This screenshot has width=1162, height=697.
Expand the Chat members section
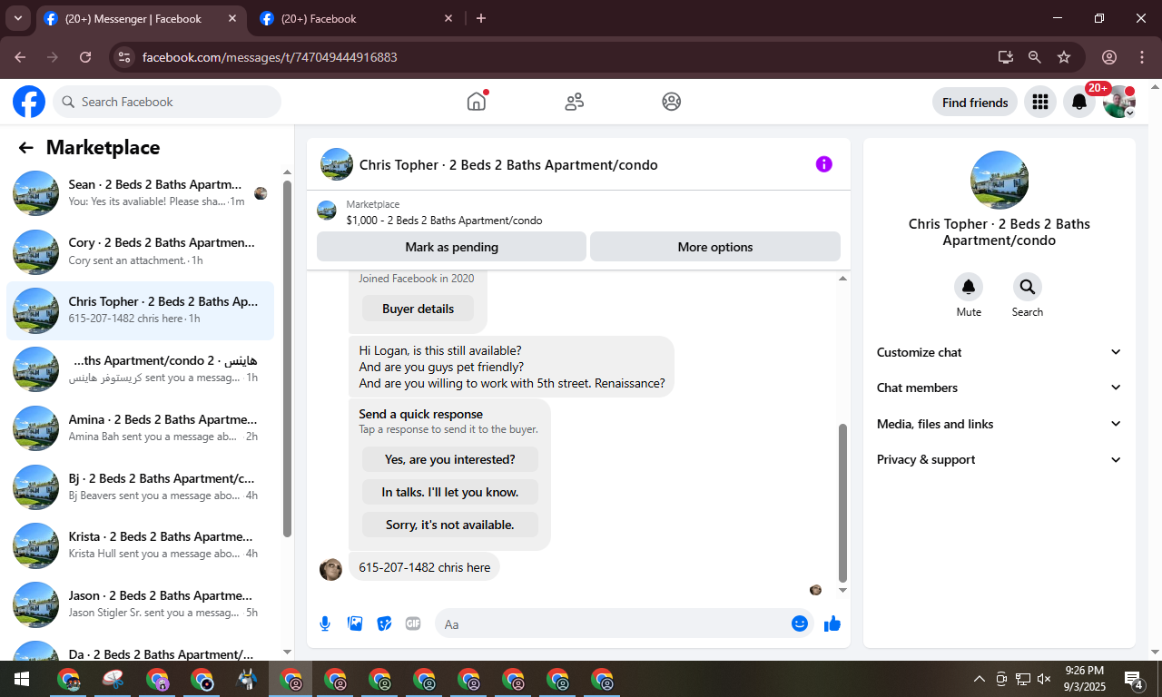[x=1000, y=388]
